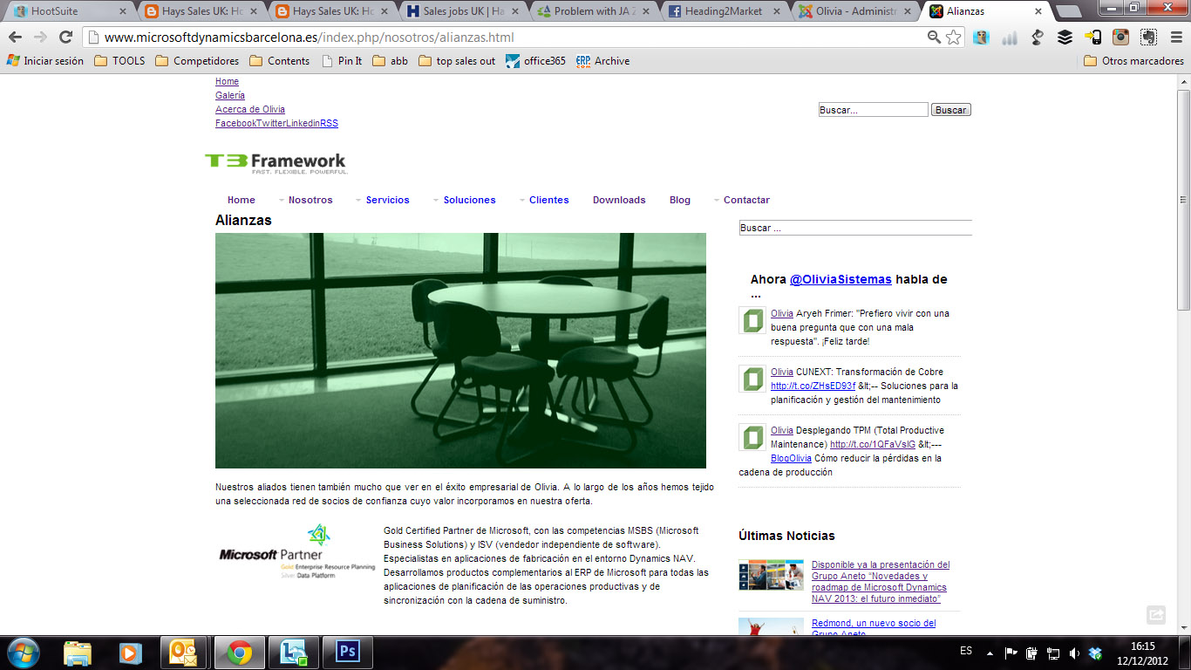Follow the Acerca de Olivia link
Image resolution: width=1191 pixels, height=670 pixels.
(250, 109)
